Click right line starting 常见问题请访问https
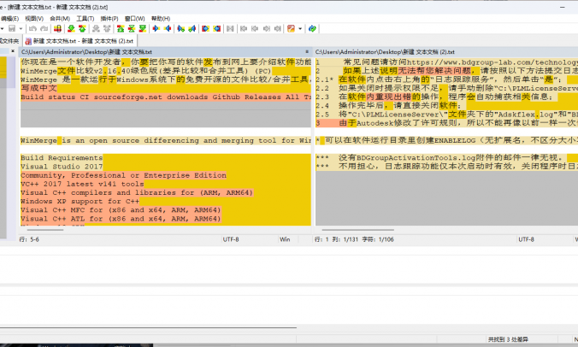 click(x=446, y=62)
